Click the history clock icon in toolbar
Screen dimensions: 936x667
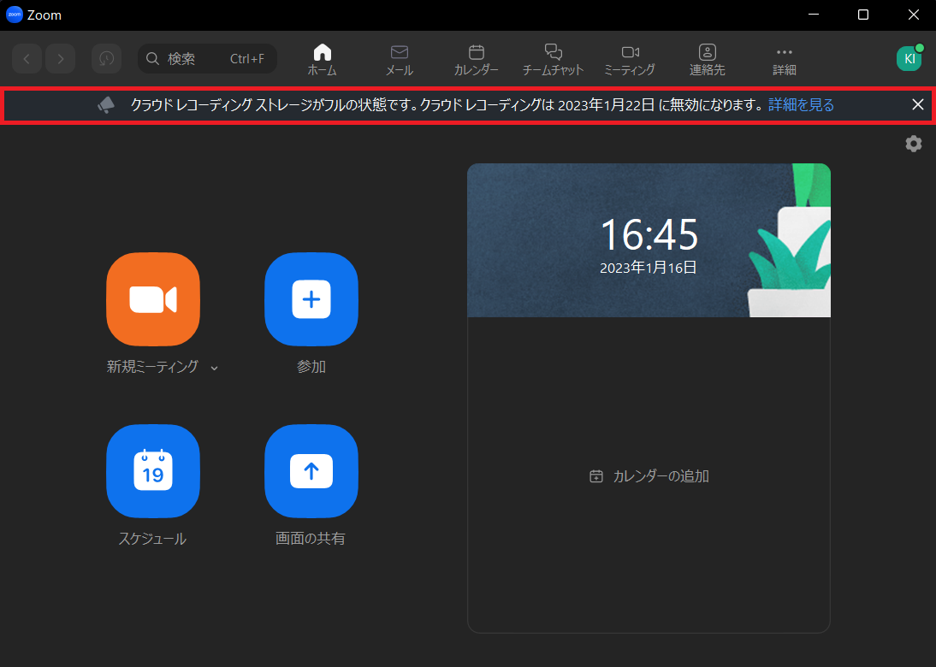[x=106, y=58]
